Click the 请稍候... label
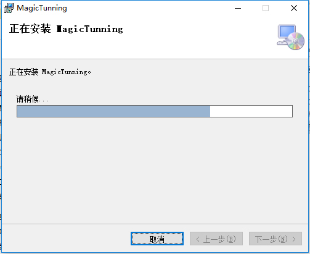310x254 pixels. coord(32,99)
